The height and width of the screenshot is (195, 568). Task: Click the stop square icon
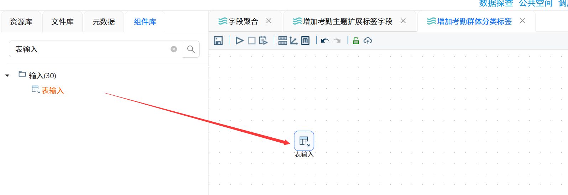pyautogui.click(x=251, y=41)
